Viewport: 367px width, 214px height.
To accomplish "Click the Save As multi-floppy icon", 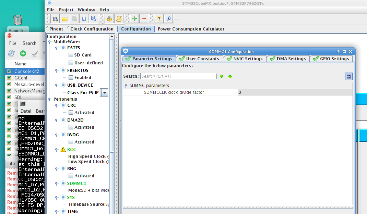I will 93,19.
